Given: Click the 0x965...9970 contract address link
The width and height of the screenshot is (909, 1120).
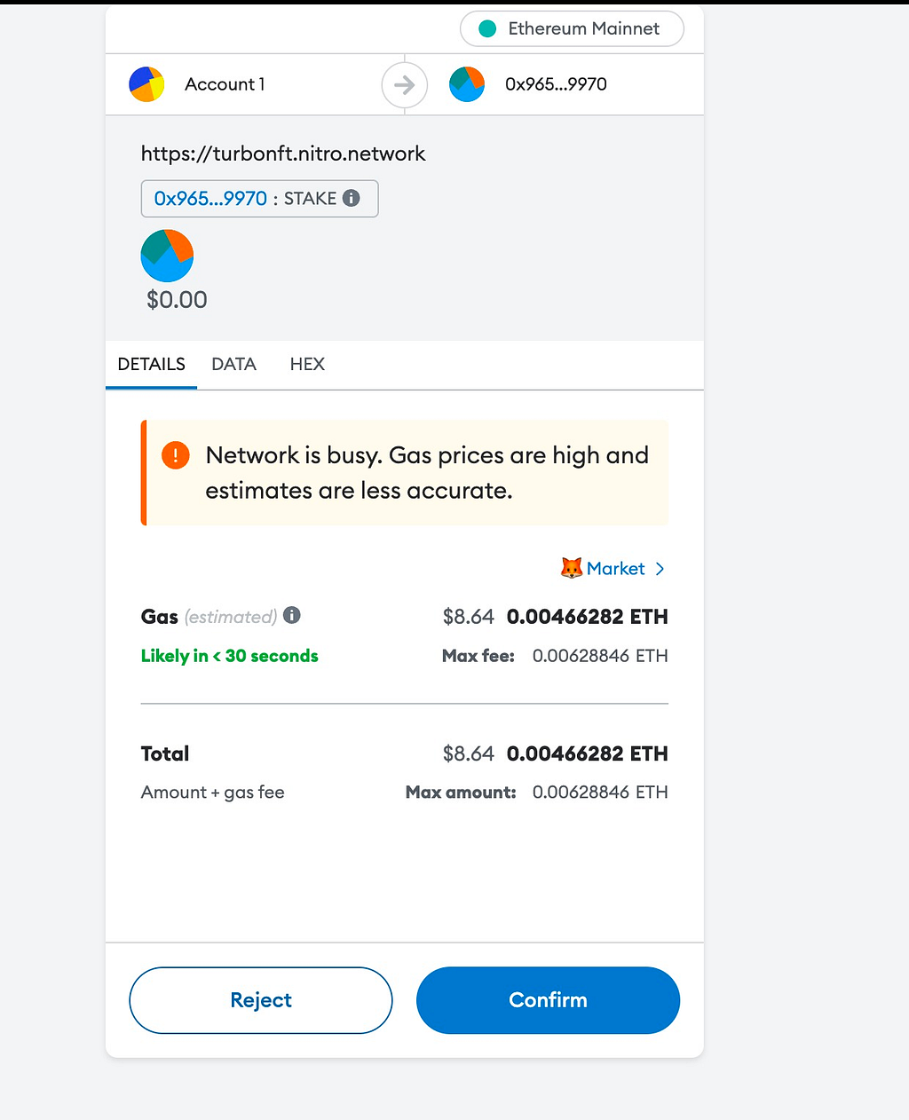Looking at the screenshot, I should coord(210,199).
